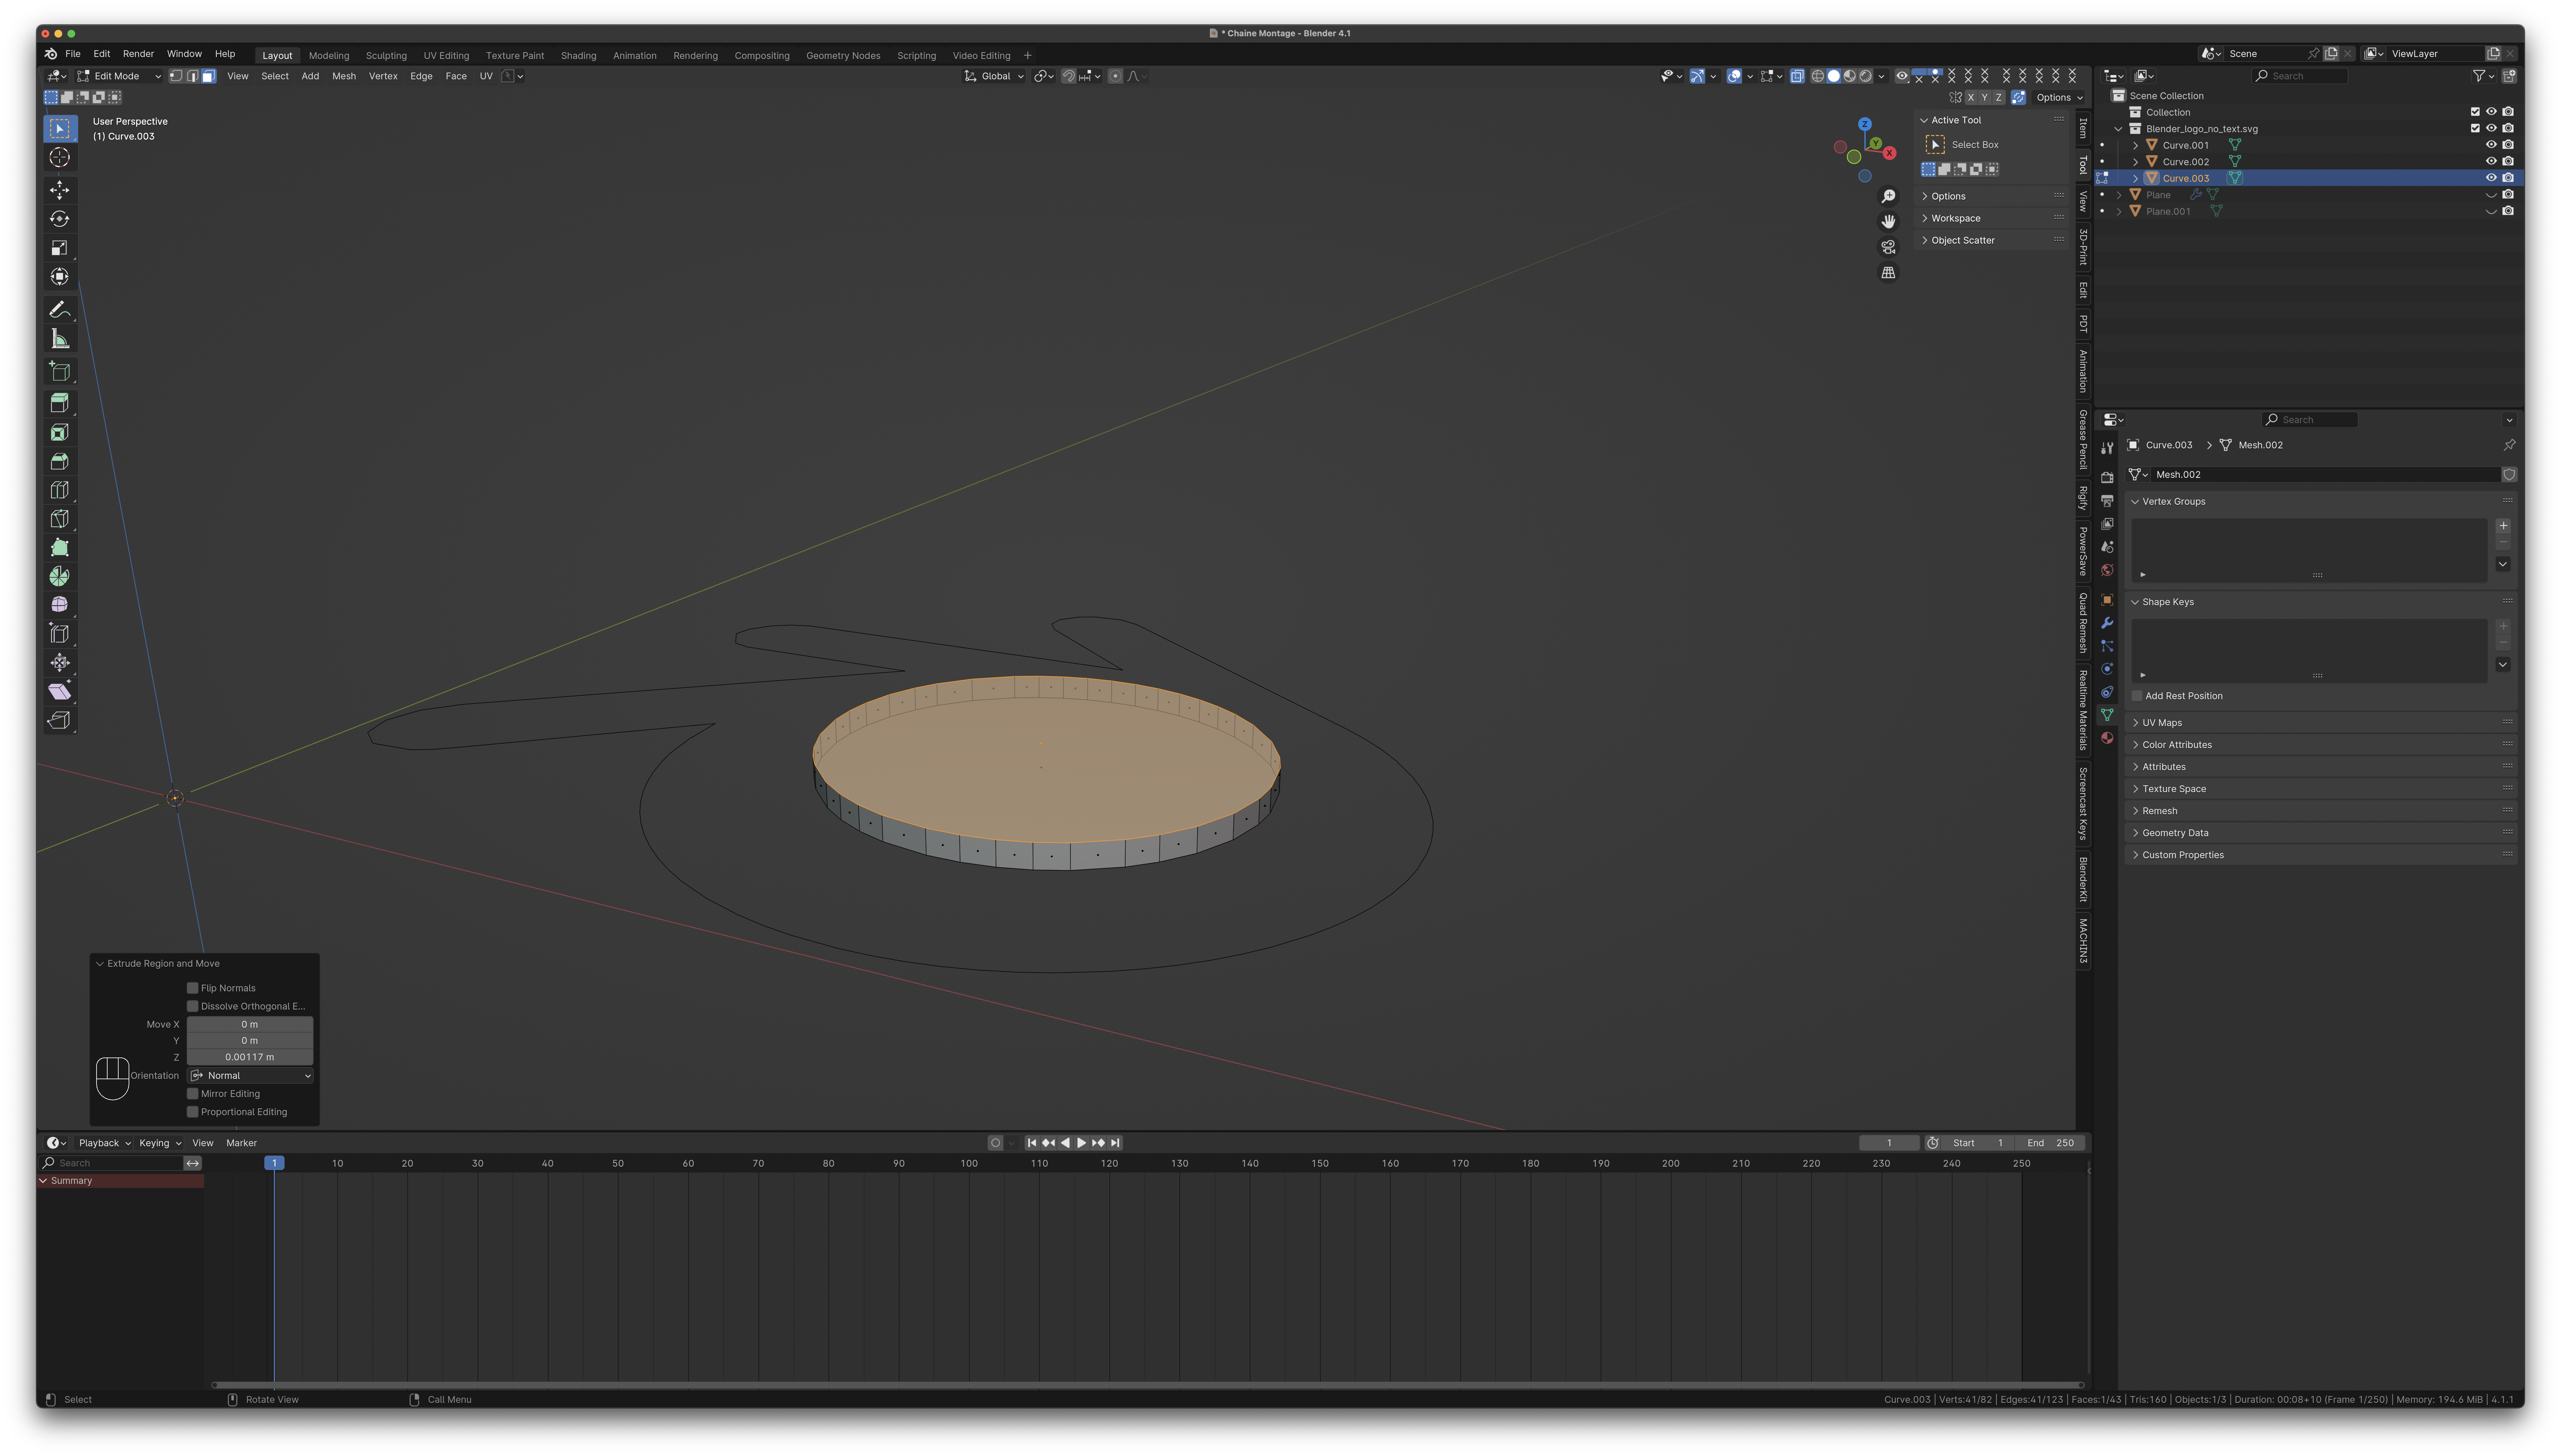
Task: Activate the Inset Faces tool
Action: pyautogui.click(x=60, y=433)
